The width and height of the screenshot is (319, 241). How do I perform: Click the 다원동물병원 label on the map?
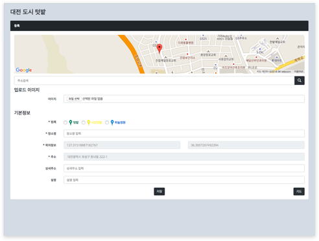point(185,43)
